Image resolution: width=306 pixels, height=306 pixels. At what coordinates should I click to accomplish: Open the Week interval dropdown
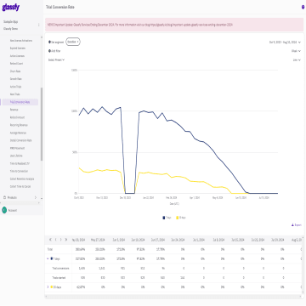296,51
